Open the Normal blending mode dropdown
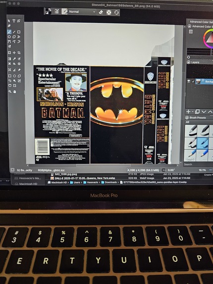The height and width of the screenshot is (284, 213). point(82,12)
